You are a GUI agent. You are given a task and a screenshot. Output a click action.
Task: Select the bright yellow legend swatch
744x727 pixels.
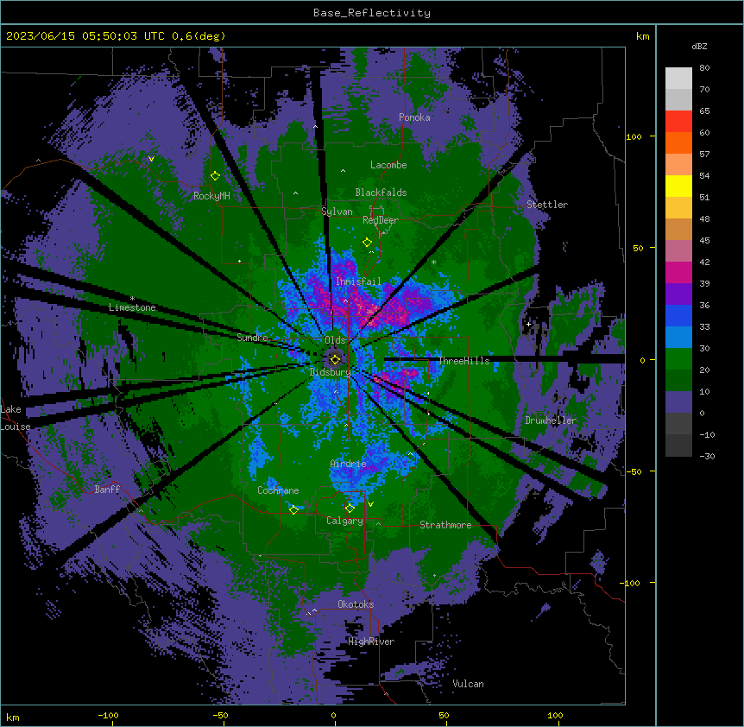coord(678,186)
